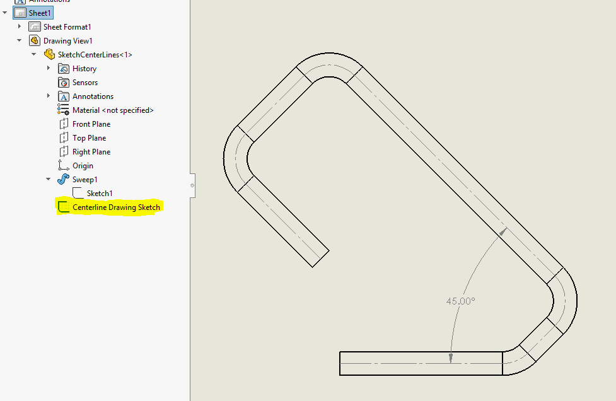Click the Front Plane icon

pyautogui.click(x=63, y=124)
